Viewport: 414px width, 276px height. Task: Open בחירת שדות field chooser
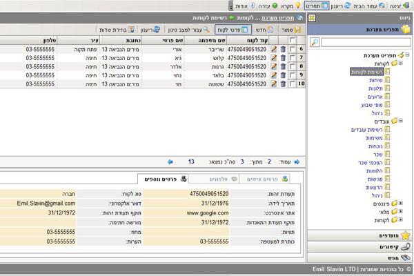117,30
